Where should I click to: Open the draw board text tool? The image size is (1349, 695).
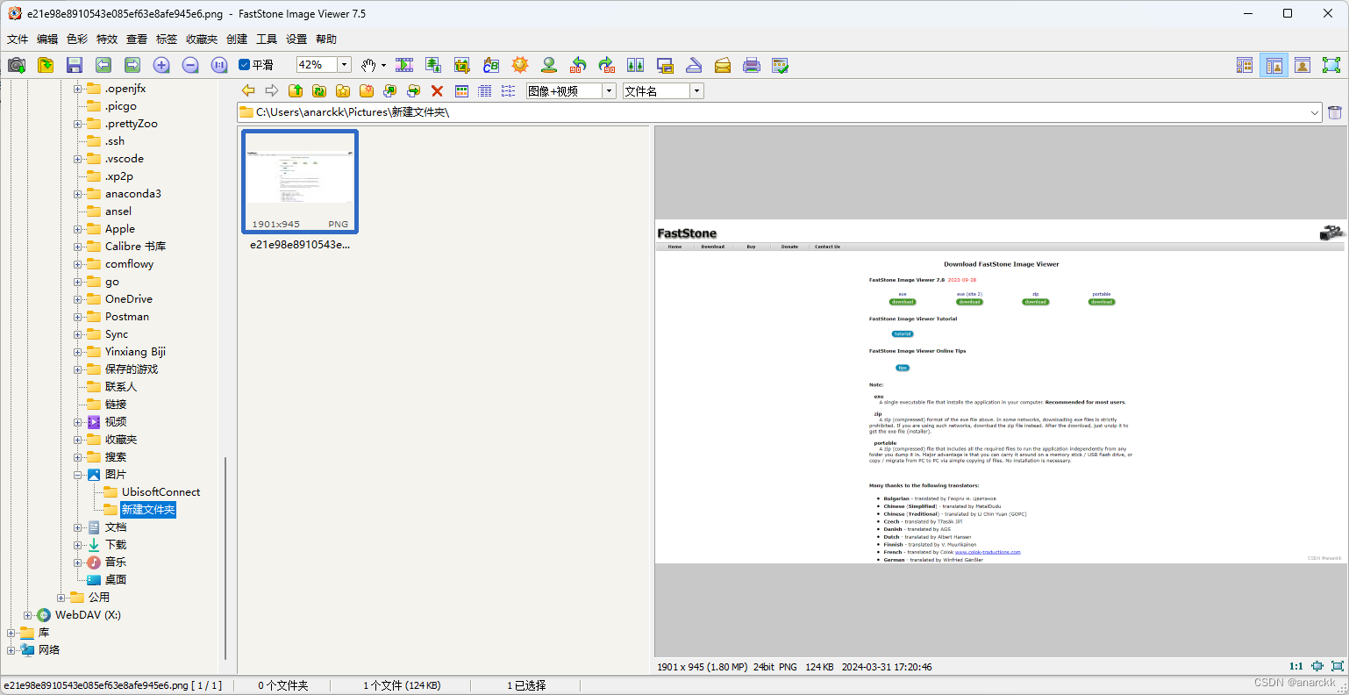(x=491, y=65)
